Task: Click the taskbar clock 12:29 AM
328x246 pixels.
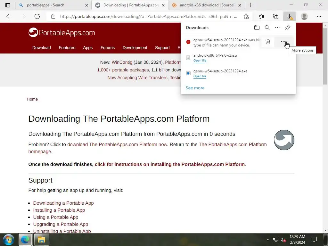Action: (297, 237)
